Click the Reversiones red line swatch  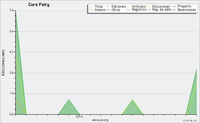point(174,10)
